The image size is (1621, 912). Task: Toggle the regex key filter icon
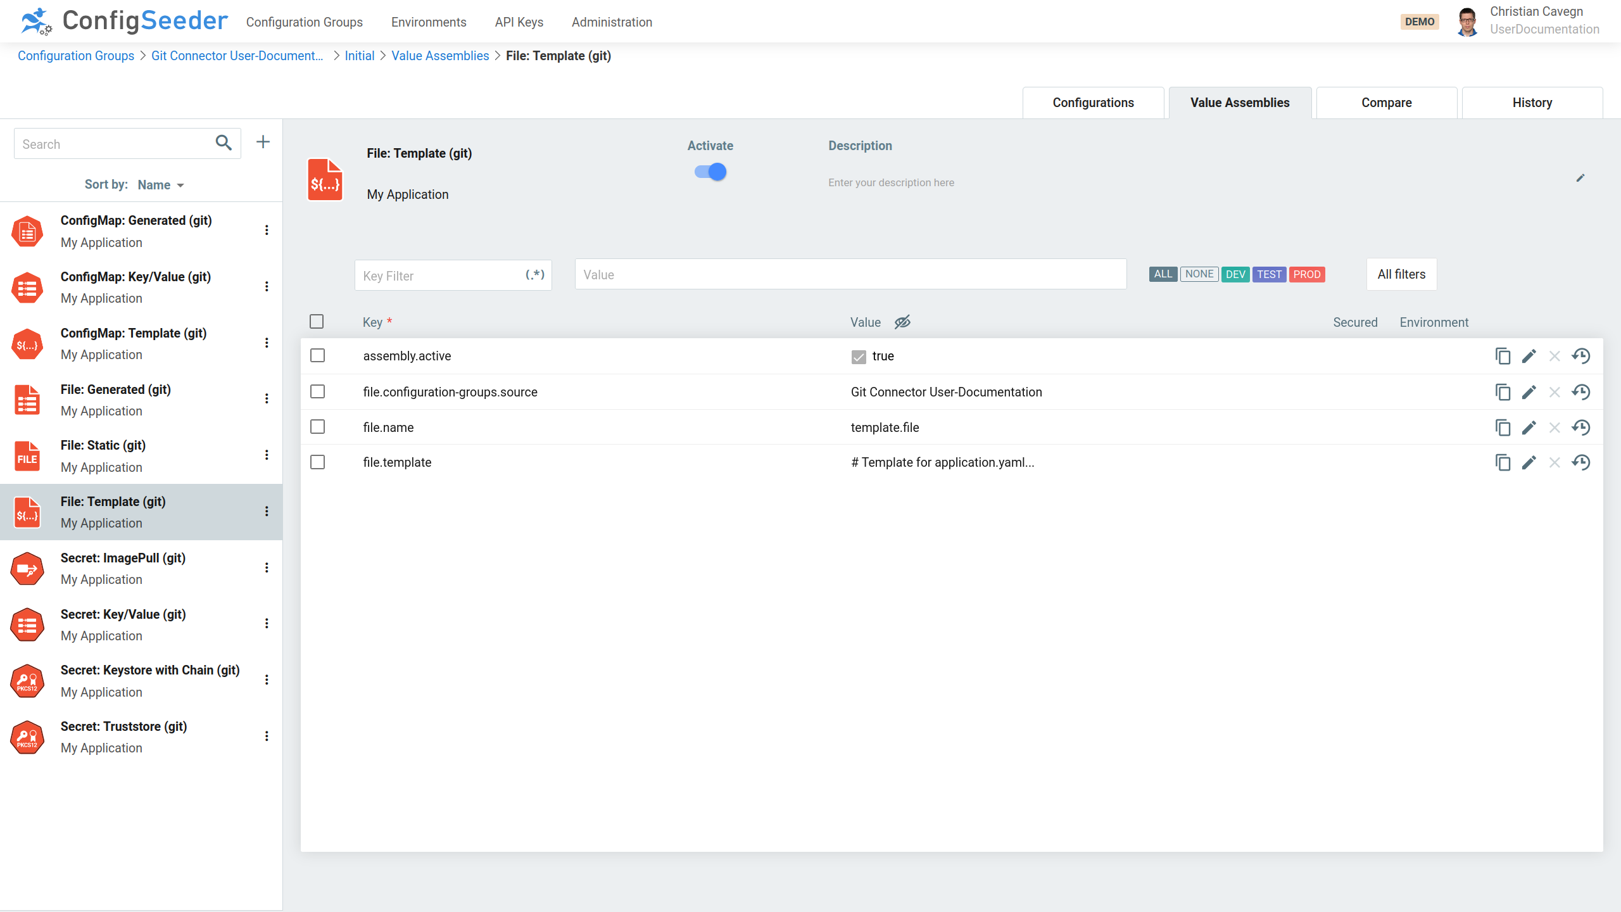[x=535, y=275]
